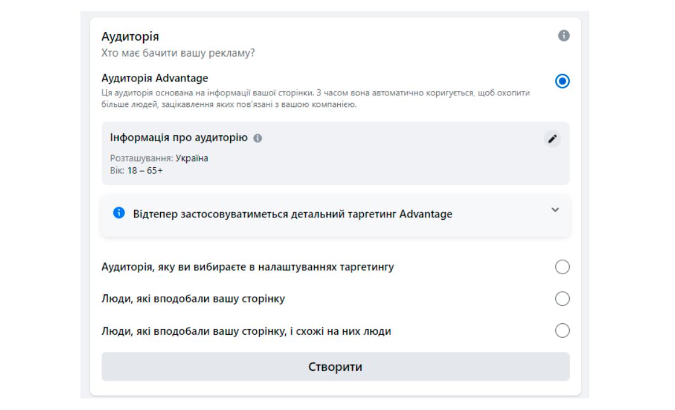Click the Аудиторія section heading

130,36
